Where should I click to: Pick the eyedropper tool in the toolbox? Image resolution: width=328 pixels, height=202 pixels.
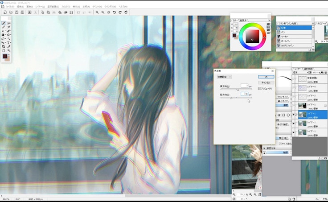9,46
